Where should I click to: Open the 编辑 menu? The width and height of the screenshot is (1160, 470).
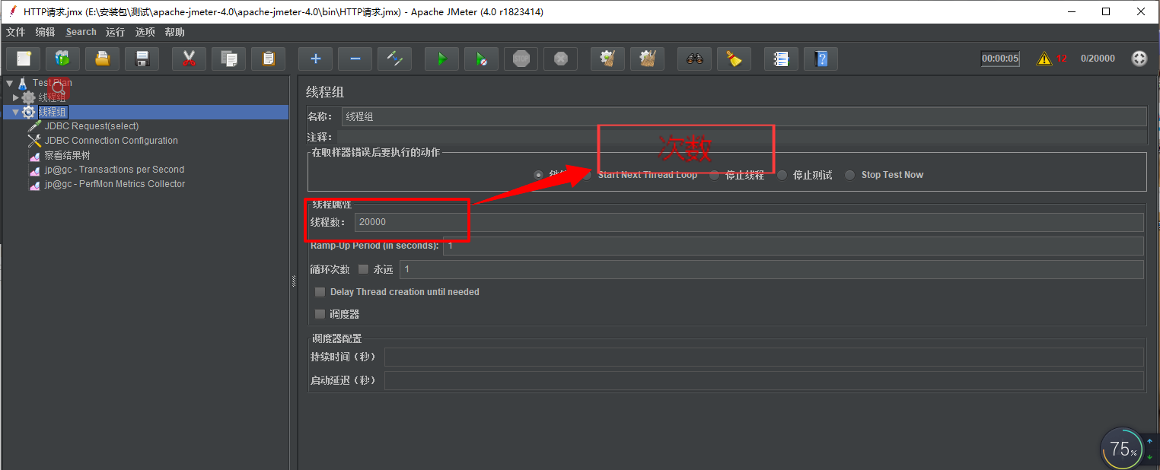[45, 32]
